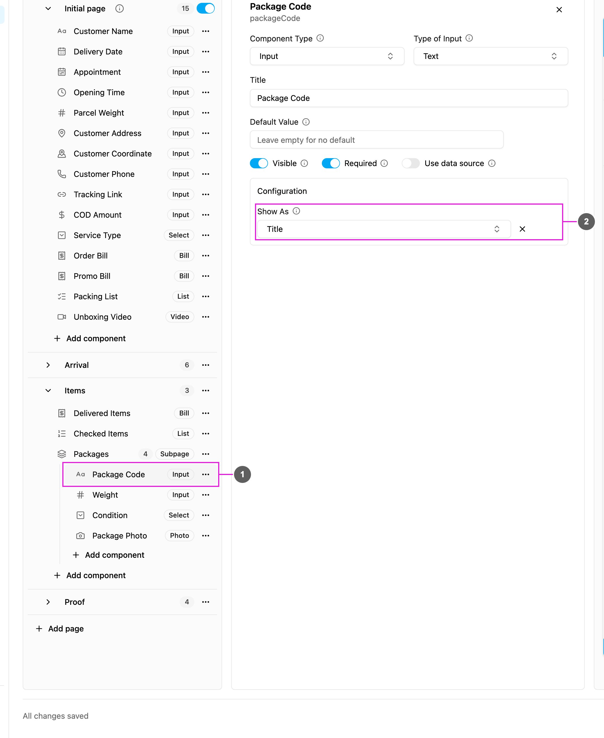Toggle the Required switch
The image size is (604, 738).
[331, 163]
